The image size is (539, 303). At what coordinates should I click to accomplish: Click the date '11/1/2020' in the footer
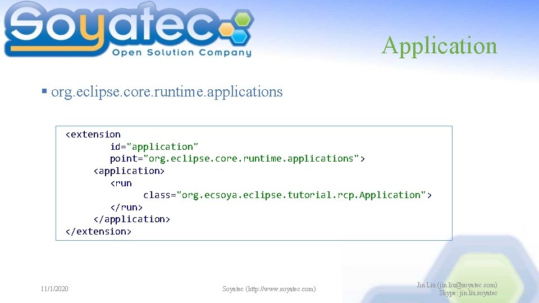pyautogui.click(x=54, y=289)
